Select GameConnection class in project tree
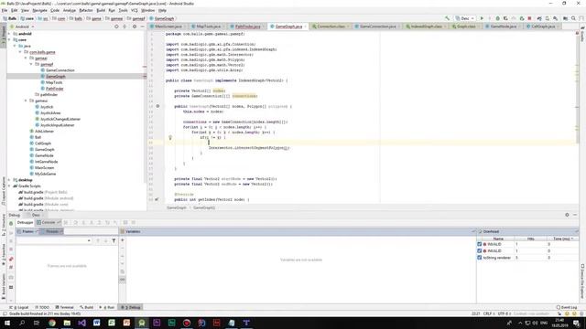The width and height of the screenshot is (586, 329). click(60, 70)
